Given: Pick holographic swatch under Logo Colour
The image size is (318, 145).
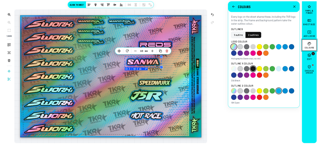Looking at the screenshot, I should coord(234,47).
